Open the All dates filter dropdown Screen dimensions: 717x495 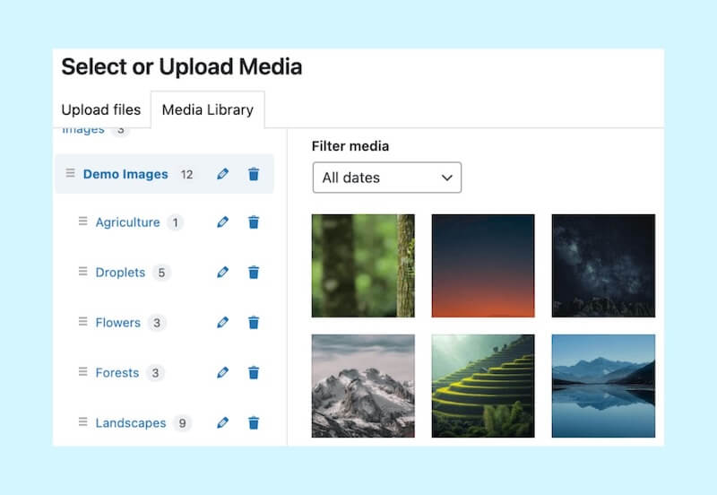(386, 178)
